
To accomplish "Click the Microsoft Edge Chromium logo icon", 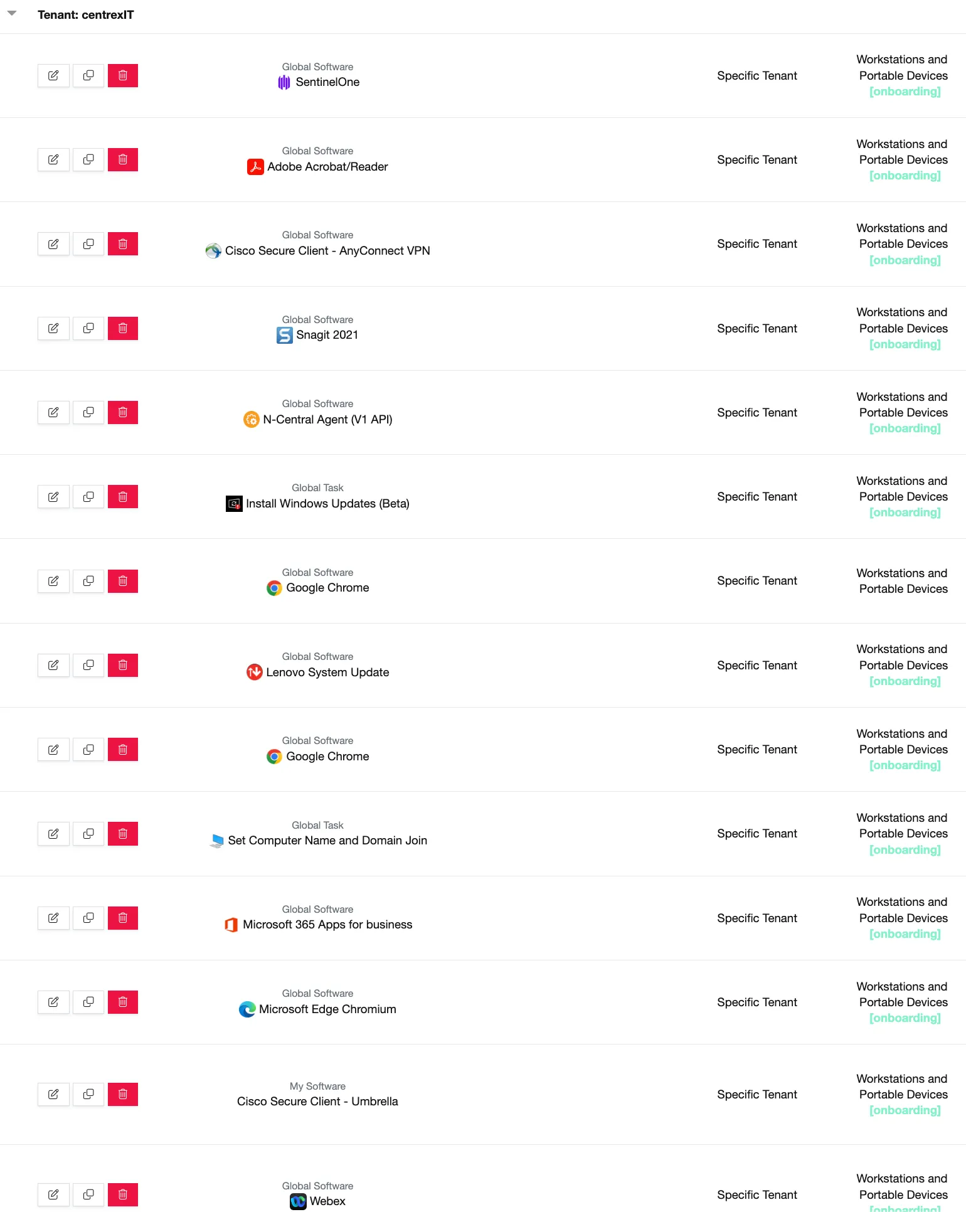I will click(x=247, y=1009).
